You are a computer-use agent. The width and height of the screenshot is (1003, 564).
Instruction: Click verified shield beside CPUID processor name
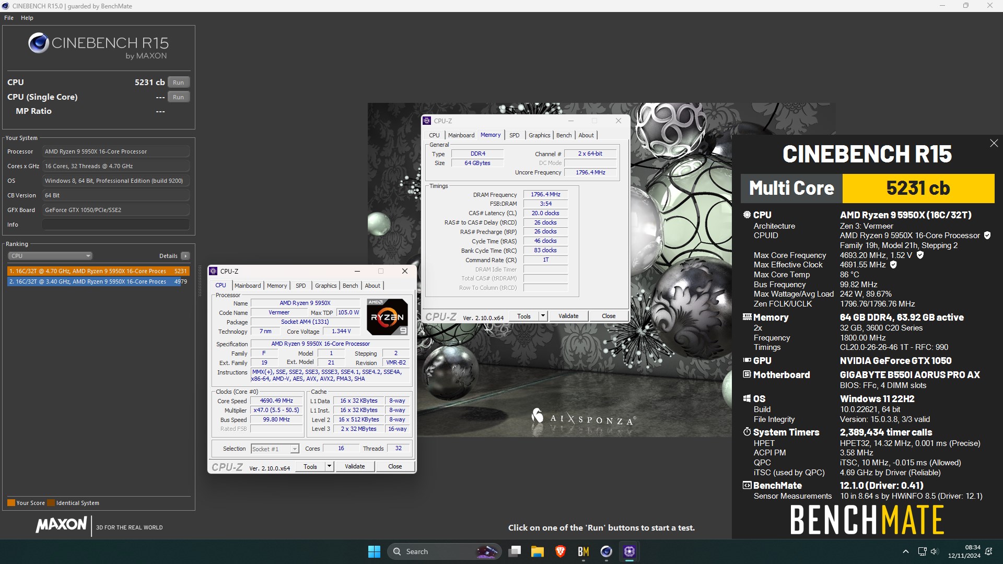[x=987, y=236]
